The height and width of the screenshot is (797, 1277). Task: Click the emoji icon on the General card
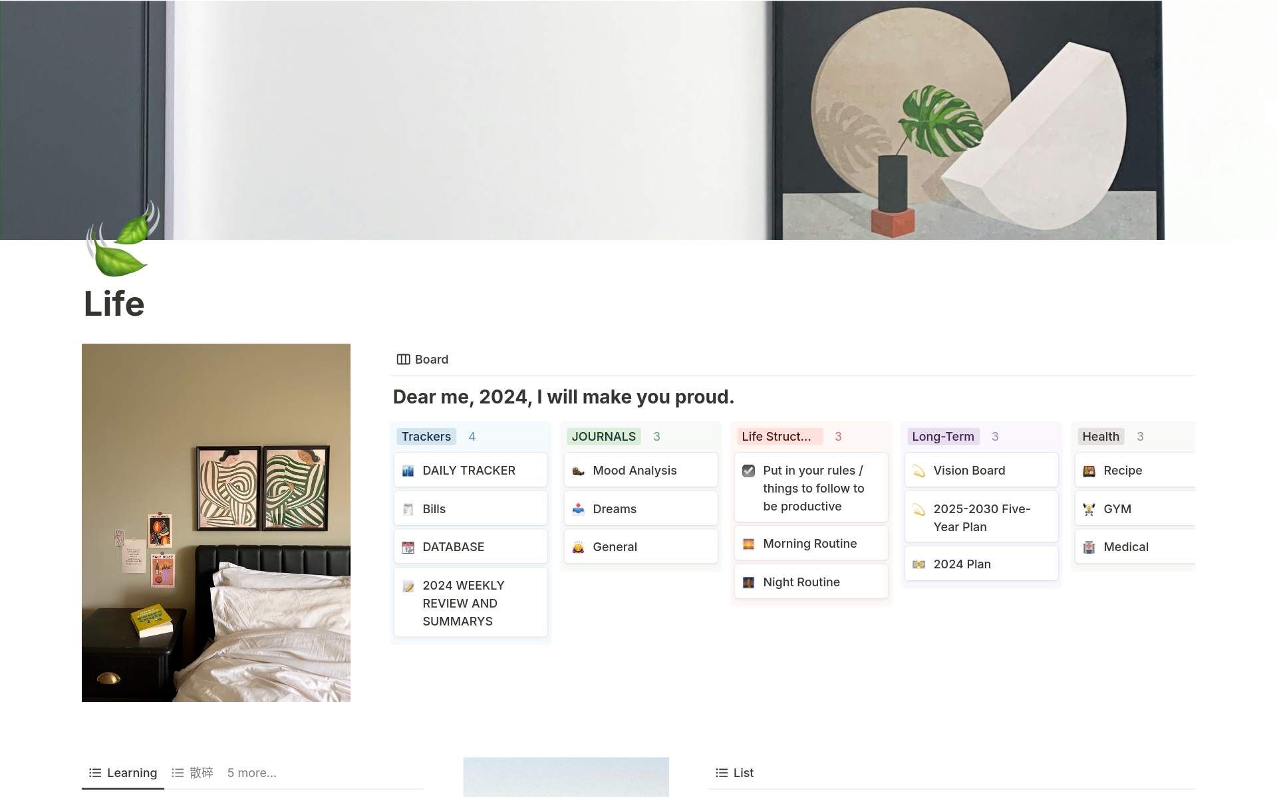point(579,546)
